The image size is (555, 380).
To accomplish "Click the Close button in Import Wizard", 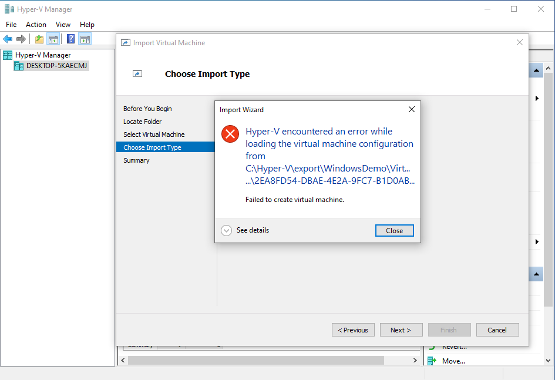I will pos(394,231).
